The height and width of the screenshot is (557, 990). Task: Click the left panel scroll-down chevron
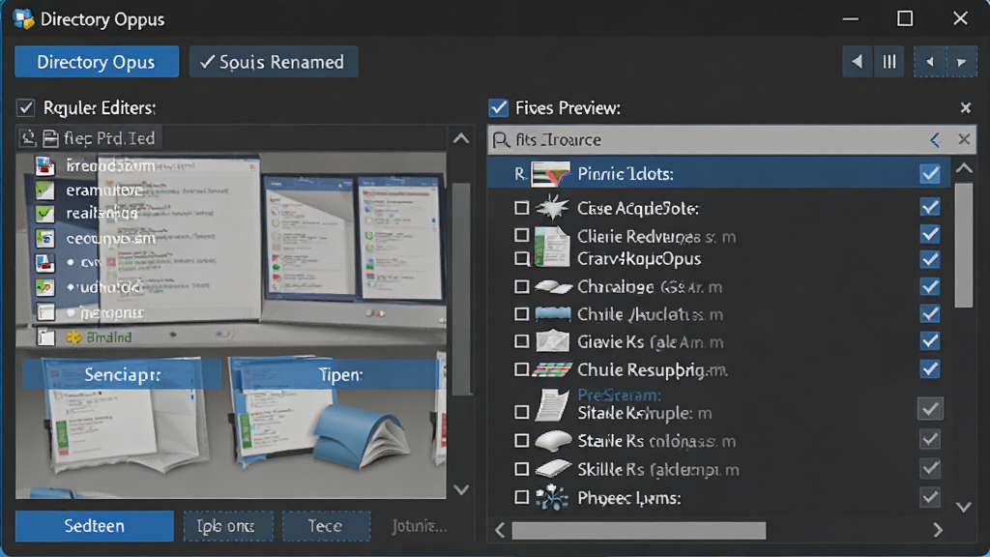(x=461, y=489)
